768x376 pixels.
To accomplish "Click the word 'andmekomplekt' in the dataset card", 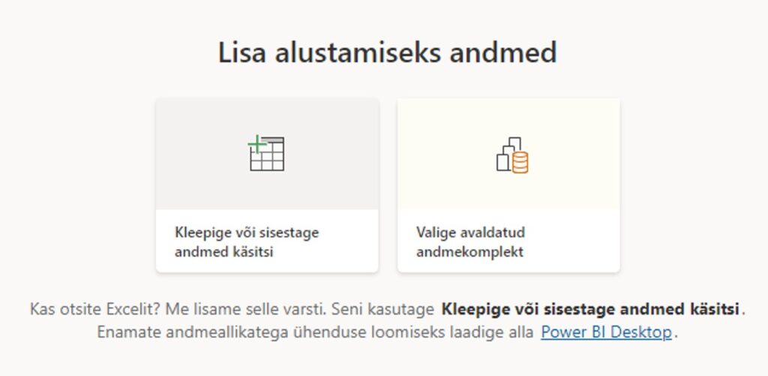I will coord(469,251).
